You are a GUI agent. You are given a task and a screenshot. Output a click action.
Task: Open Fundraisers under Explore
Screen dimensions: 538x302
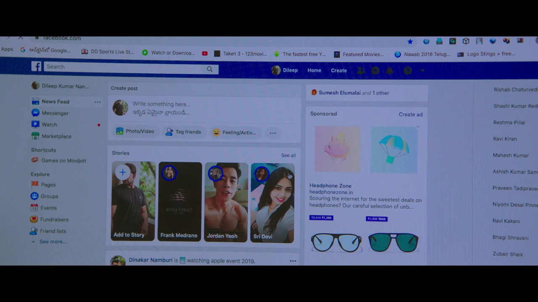click(49, 219)
